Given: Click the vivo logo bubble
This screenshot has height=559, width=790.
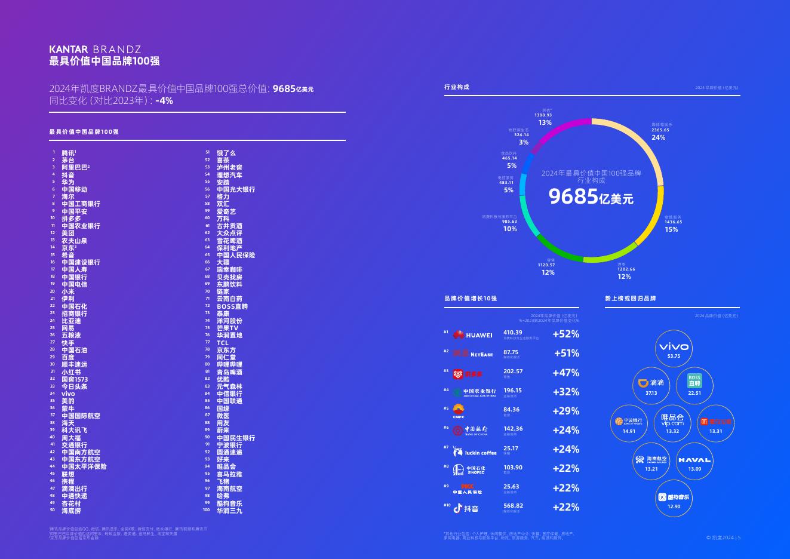Looking at the screenshot, I should click(674, 349).
